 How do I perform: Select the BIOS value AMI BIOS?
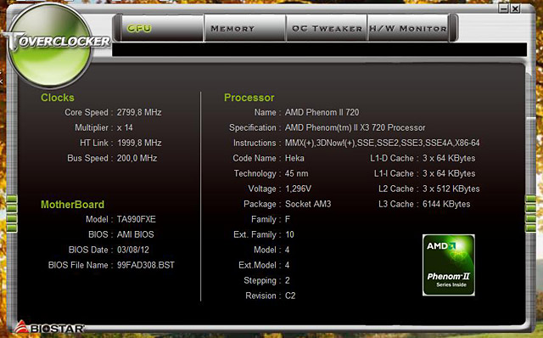[x=136, y=234]
